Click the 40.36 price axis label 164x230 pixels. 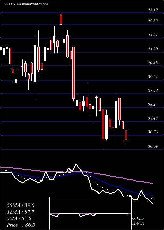(x=153, y=63)
